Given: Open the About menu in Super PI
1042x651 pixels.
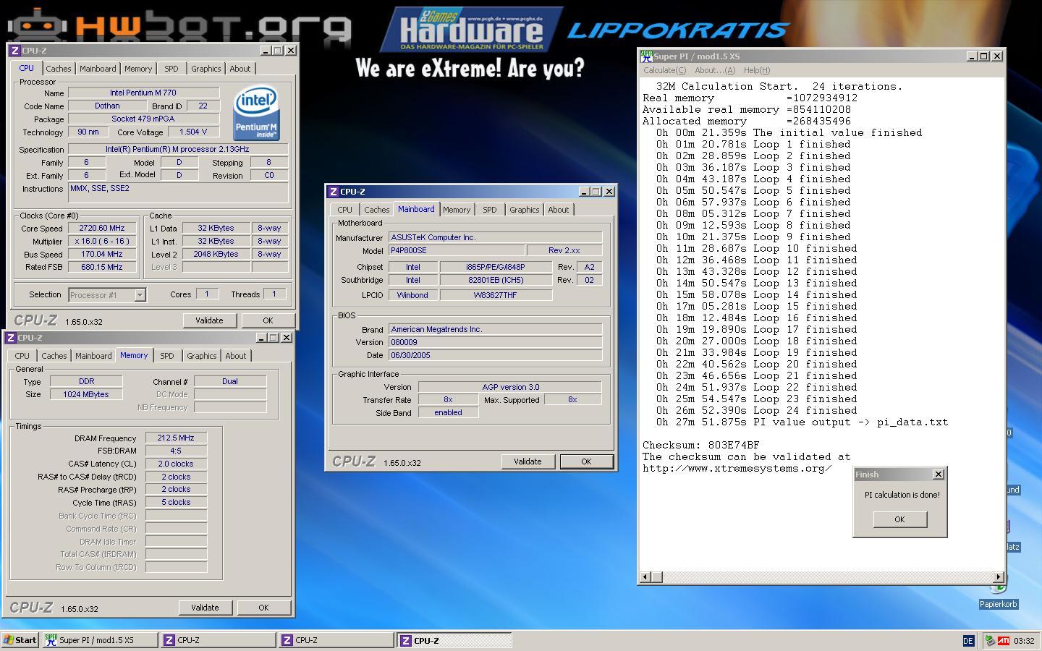Looking at the screenshot, I should (x=714, y=70).
